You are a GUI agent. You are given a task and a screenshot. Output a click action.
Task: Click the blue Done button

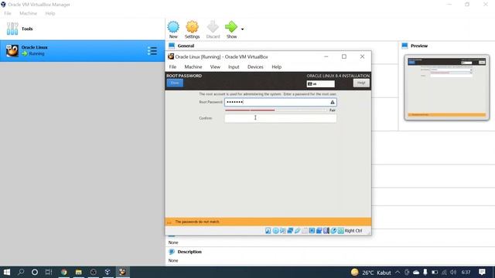point(175,83)
